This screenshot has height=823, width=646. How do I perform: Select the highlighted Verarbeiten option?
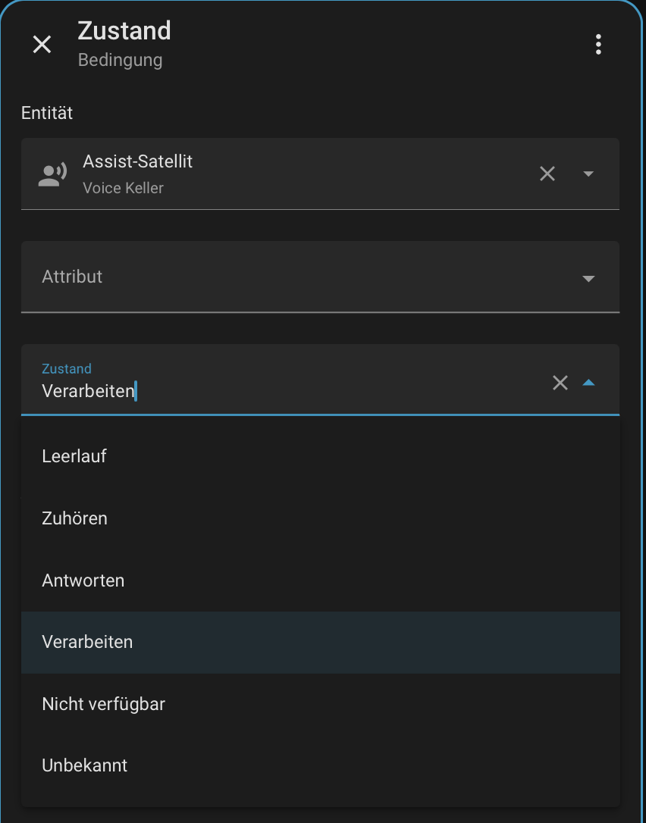(87, 642)
